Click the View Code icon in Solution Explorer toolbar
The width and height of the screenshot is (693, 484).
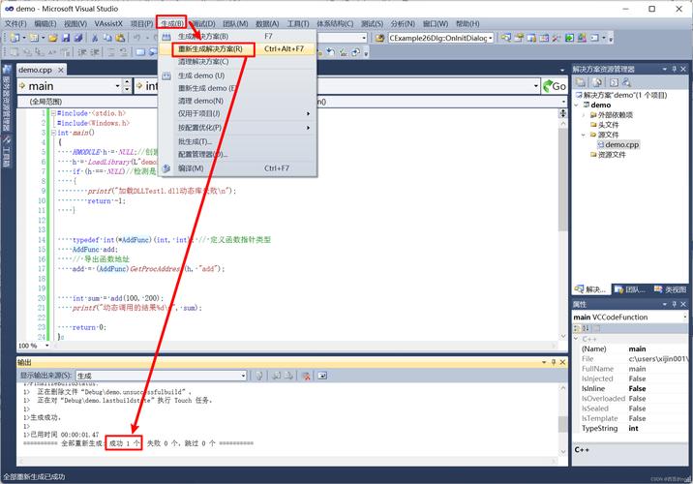coord(614,82)
